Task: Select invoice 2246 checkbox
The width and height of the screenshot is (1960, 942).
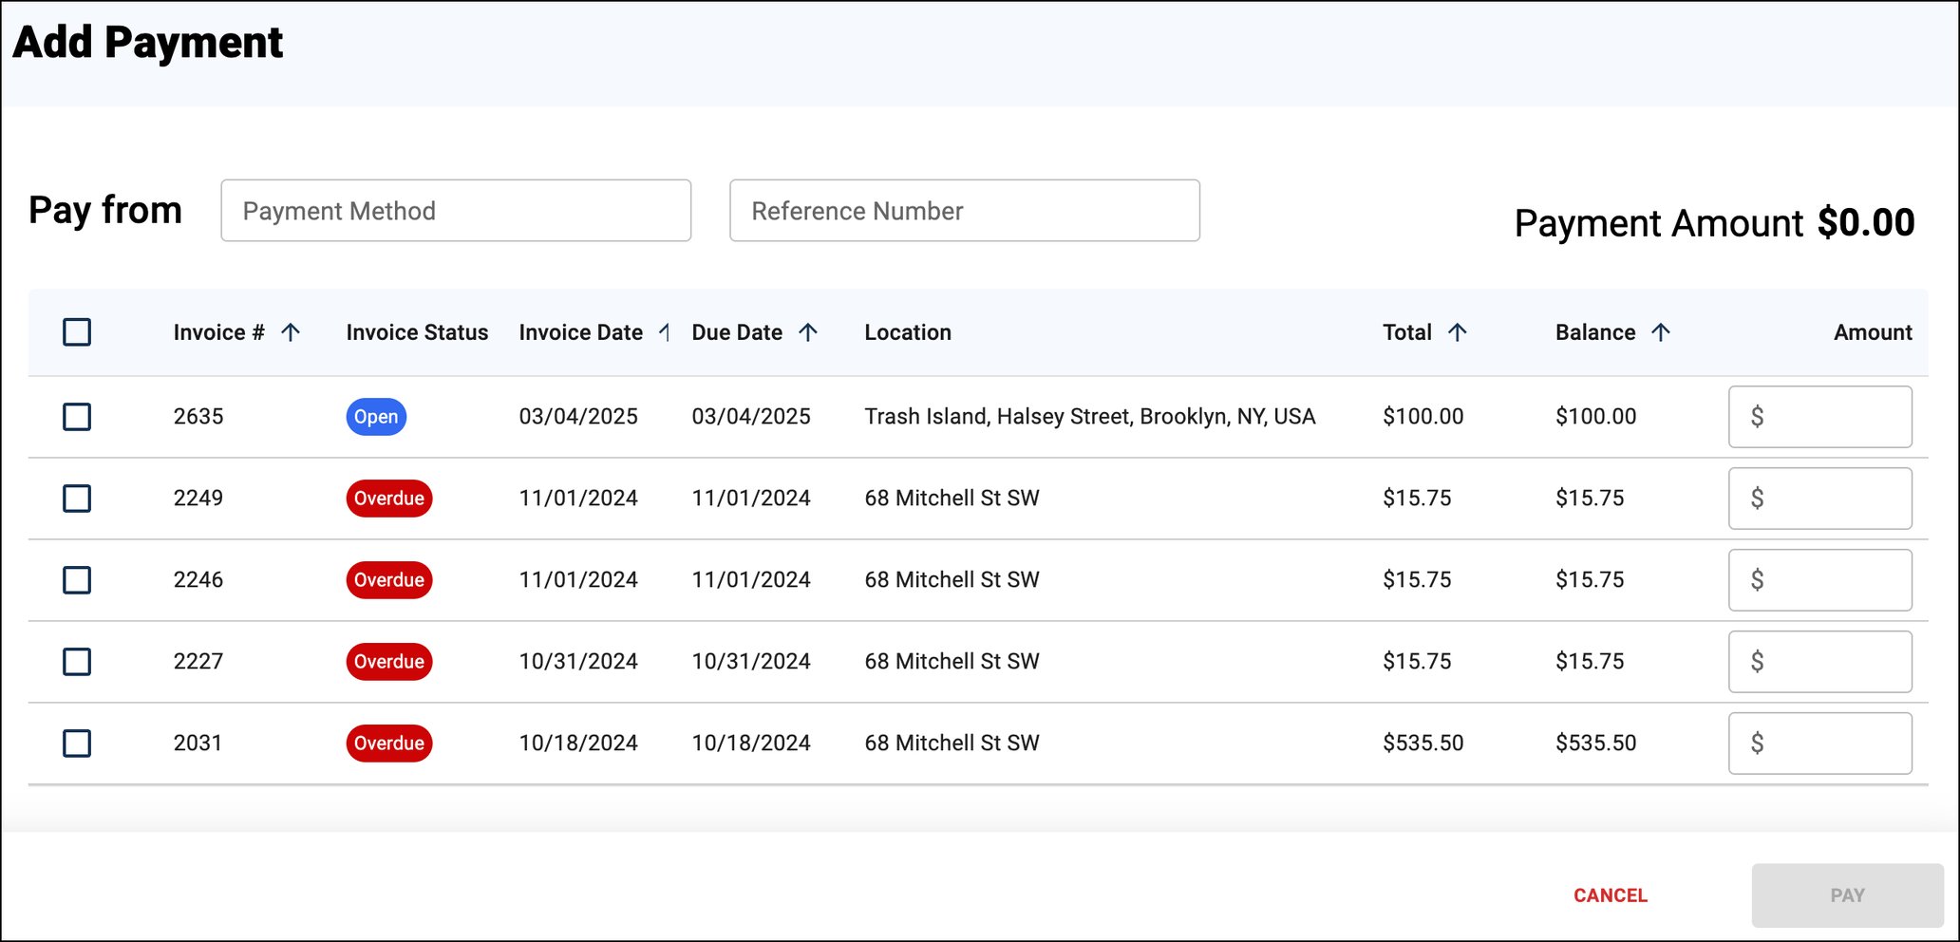Action: 77,580
